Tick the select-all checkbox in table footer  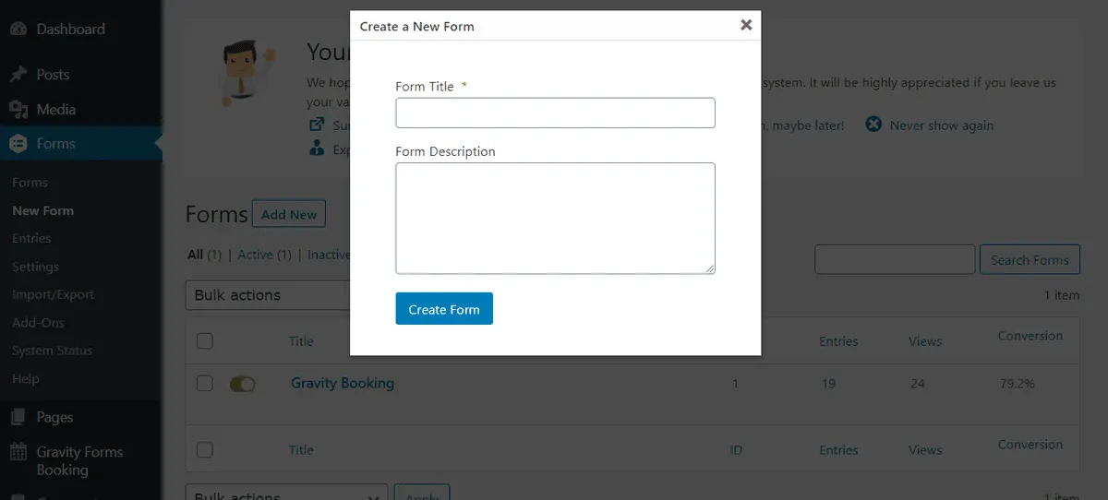pyautogui.click(x=205, y=450)
